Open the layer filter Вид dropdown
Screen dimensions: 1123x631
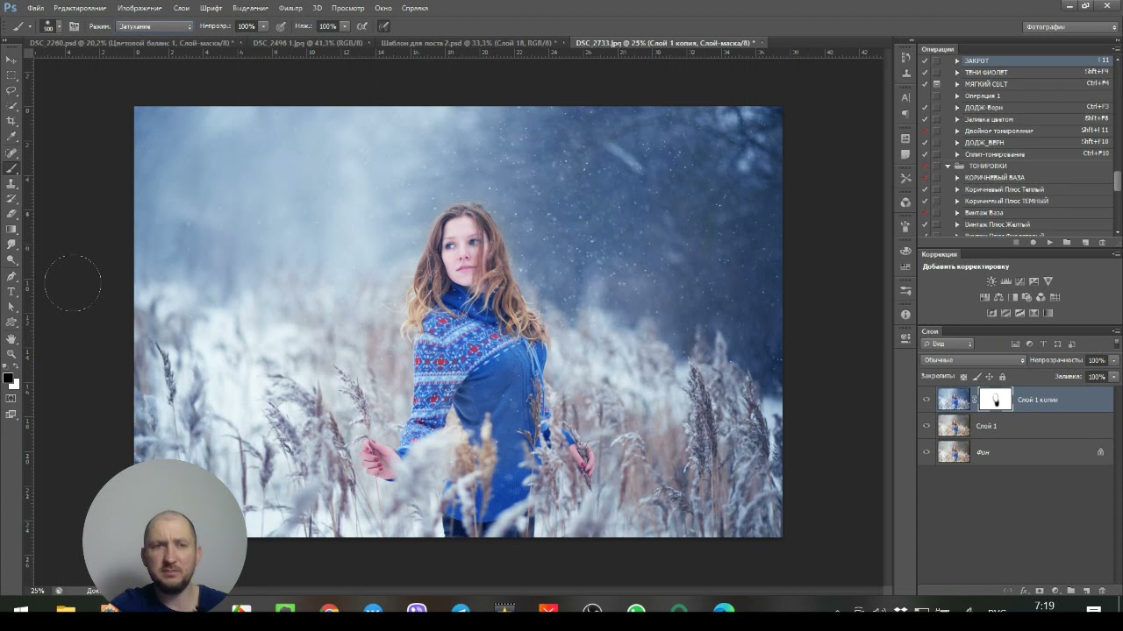click(x=947, y=344)
